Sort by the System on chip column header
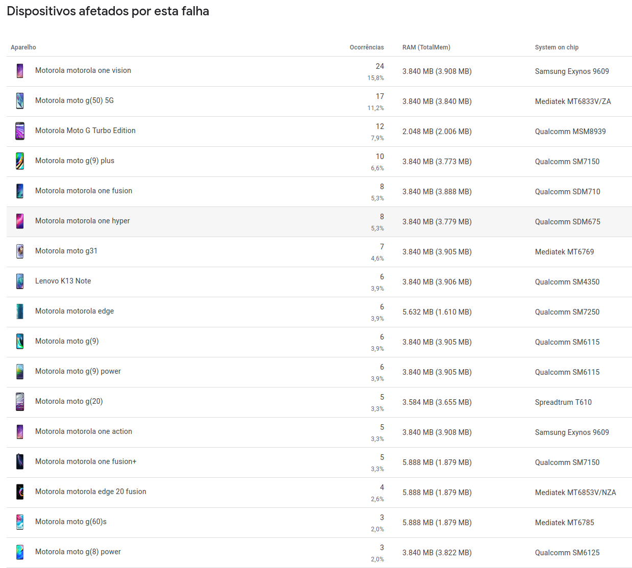 click(557, 47)
